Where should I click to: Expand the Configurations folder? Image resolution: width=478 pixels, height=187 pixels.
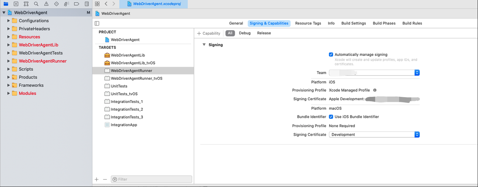coord(9,21)
